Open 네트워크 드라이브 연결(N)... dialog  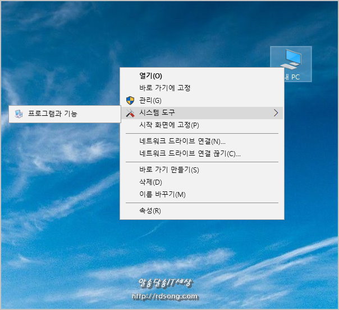182,142
